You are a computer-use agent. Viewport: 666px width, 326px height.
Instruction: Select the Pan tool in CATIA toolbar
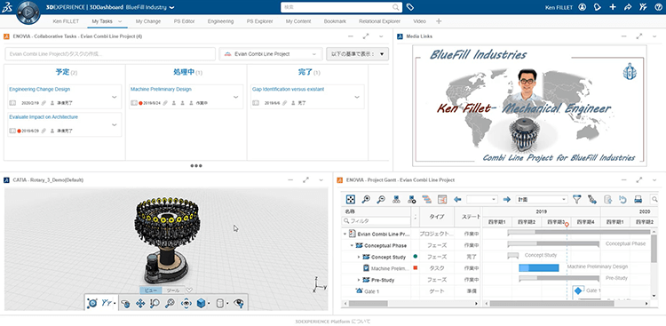tap(140, 303)
